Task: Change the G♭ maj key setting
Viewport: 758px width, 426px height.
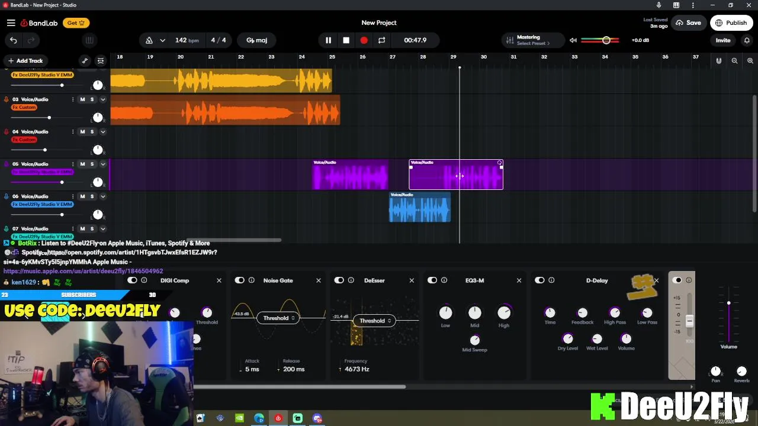Action: pyautogui.click(x=257, y=40)
